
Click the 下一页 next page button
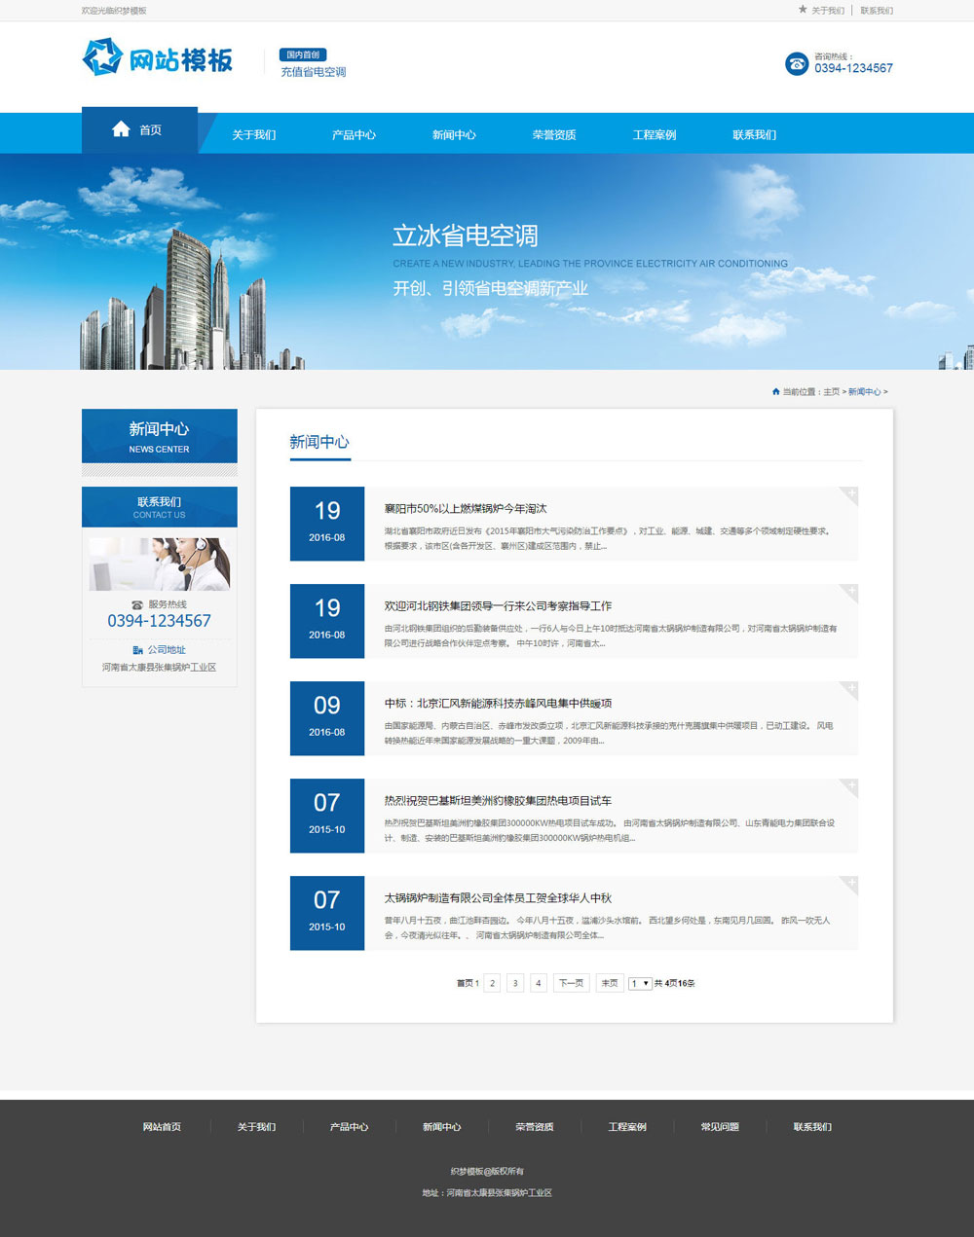click(571, 983)
